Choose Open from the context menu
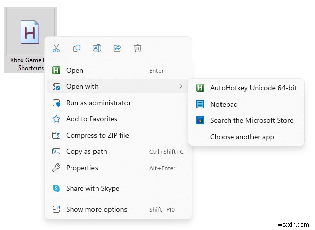The image size is (315, 230). (118, 70)
